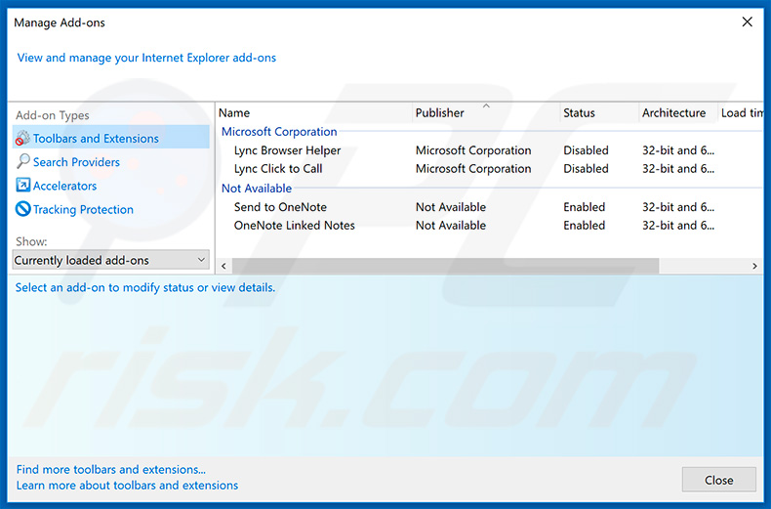Select the Lync Browser Helper add-on
Screen dimensions: 771x509
(287, 150)
